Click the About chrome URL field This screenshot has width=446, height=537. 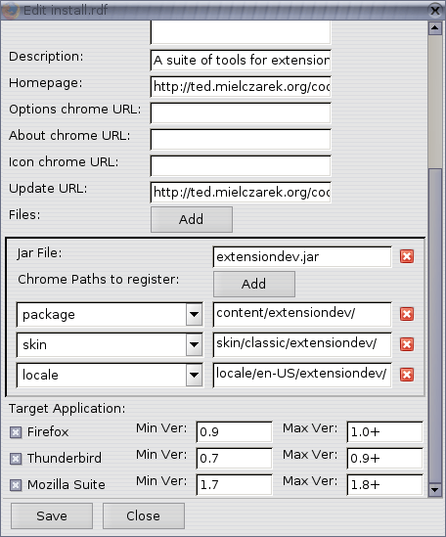tap(241, 140)
